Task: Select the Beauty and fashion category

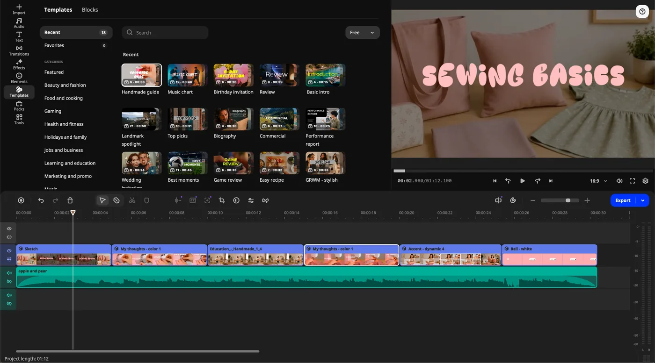Action: point(65,85)
